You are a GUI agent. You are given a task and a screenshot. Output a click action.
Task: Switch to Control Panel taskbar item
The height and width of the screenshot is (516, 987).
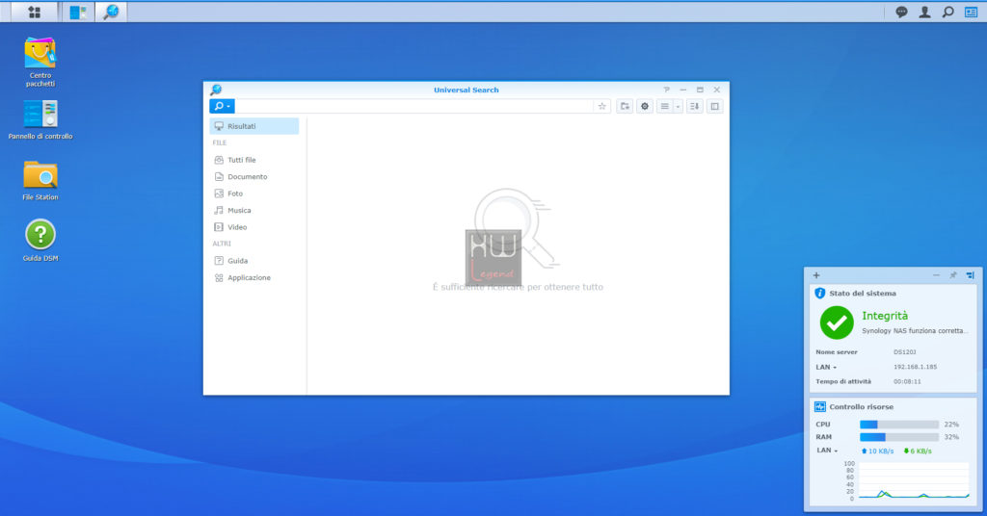tap(78, 12)
